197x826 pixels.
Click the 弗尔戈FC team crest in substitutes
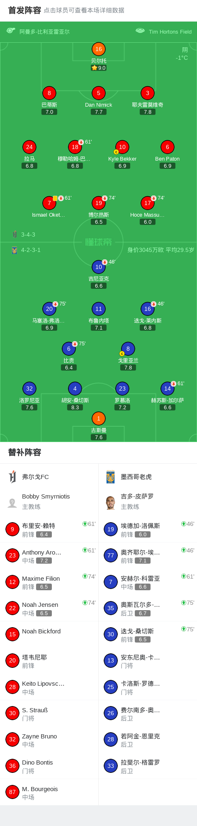coord(12,477)
